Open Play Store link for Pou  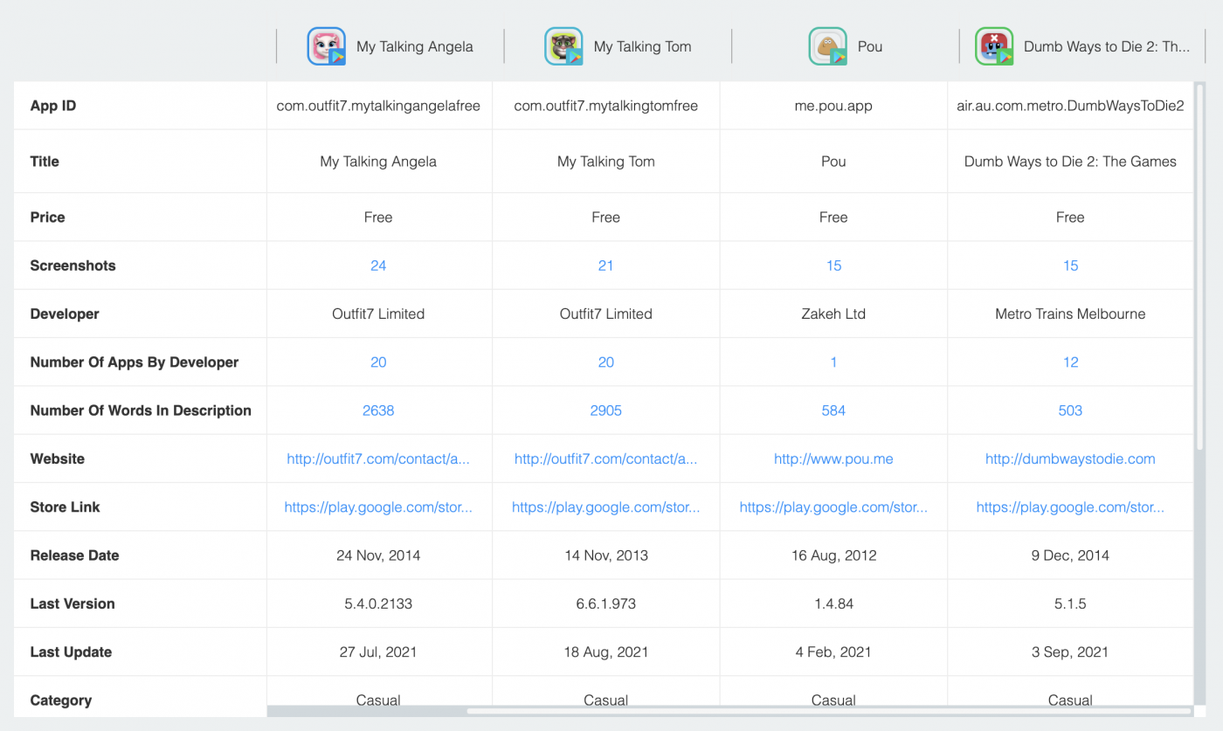[833, 507]
